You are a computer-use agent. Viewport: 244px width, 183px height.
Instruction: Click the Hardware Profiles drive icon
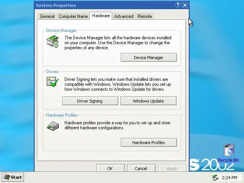coord(53,126)
